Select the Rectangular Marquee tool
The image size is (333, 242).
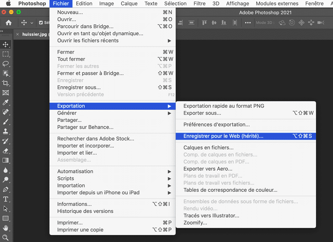coord(5,54)
